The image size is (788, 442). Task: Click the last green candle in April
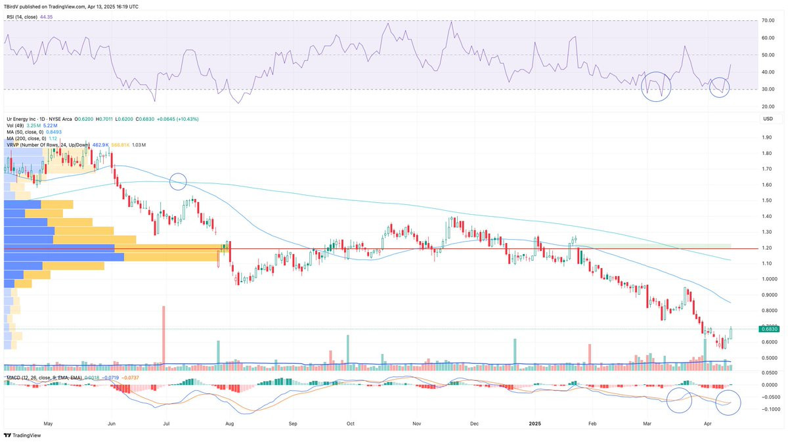pos(731,332)
